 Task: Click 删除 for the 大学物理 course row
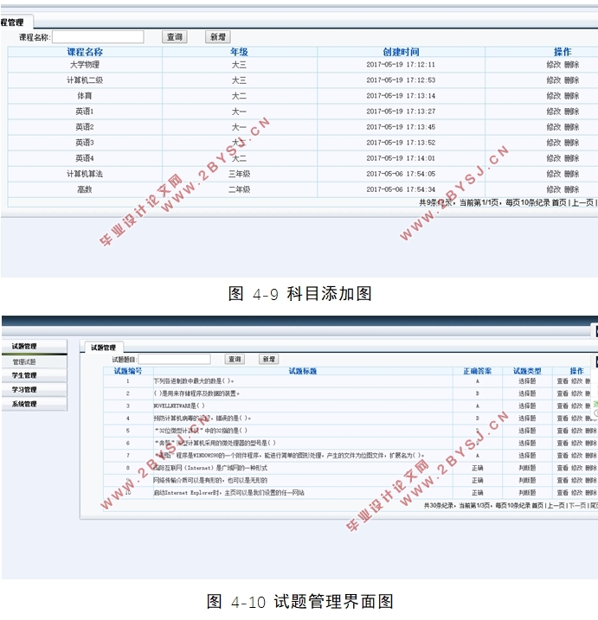coord(571,65)
